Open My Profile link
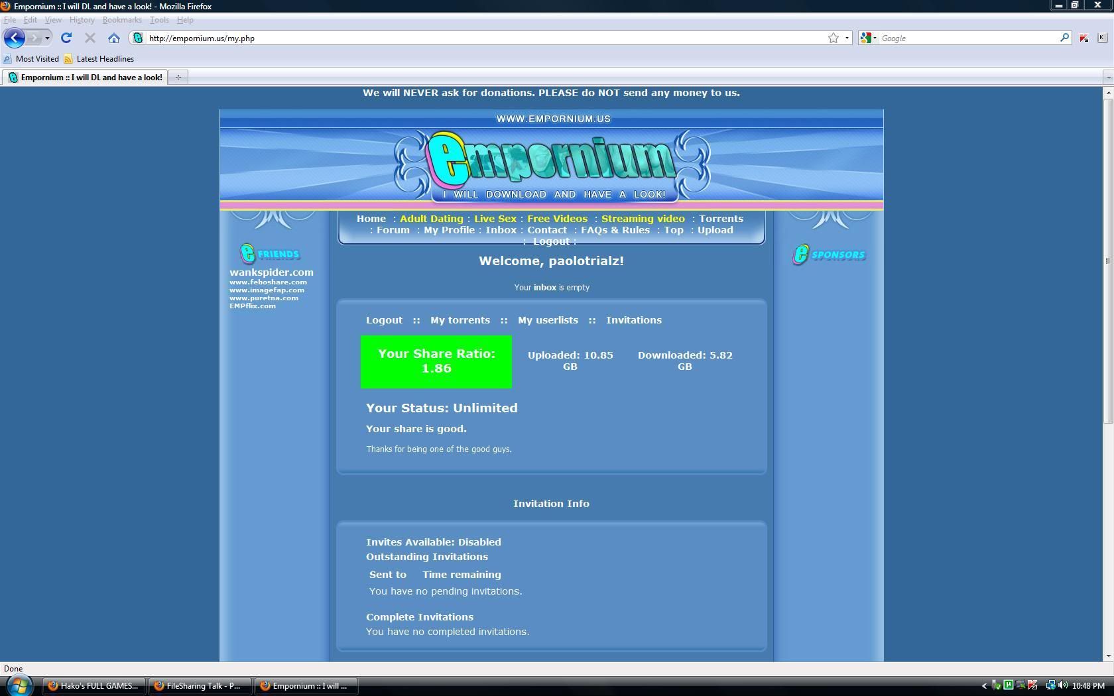 point(449,230)
